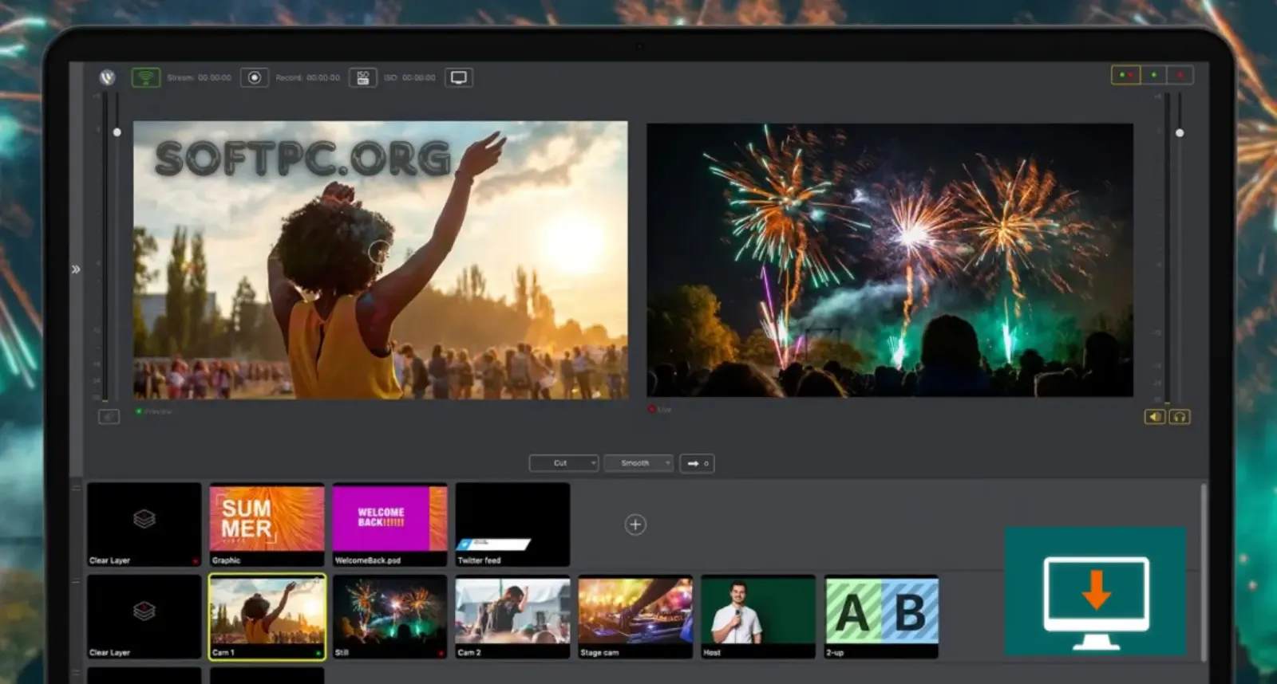Image resolution: width=1277 pixels, height=684 pixels.
Task: Click the ISO 00:00:00 timer text
Action: click(x=410, y=77)
